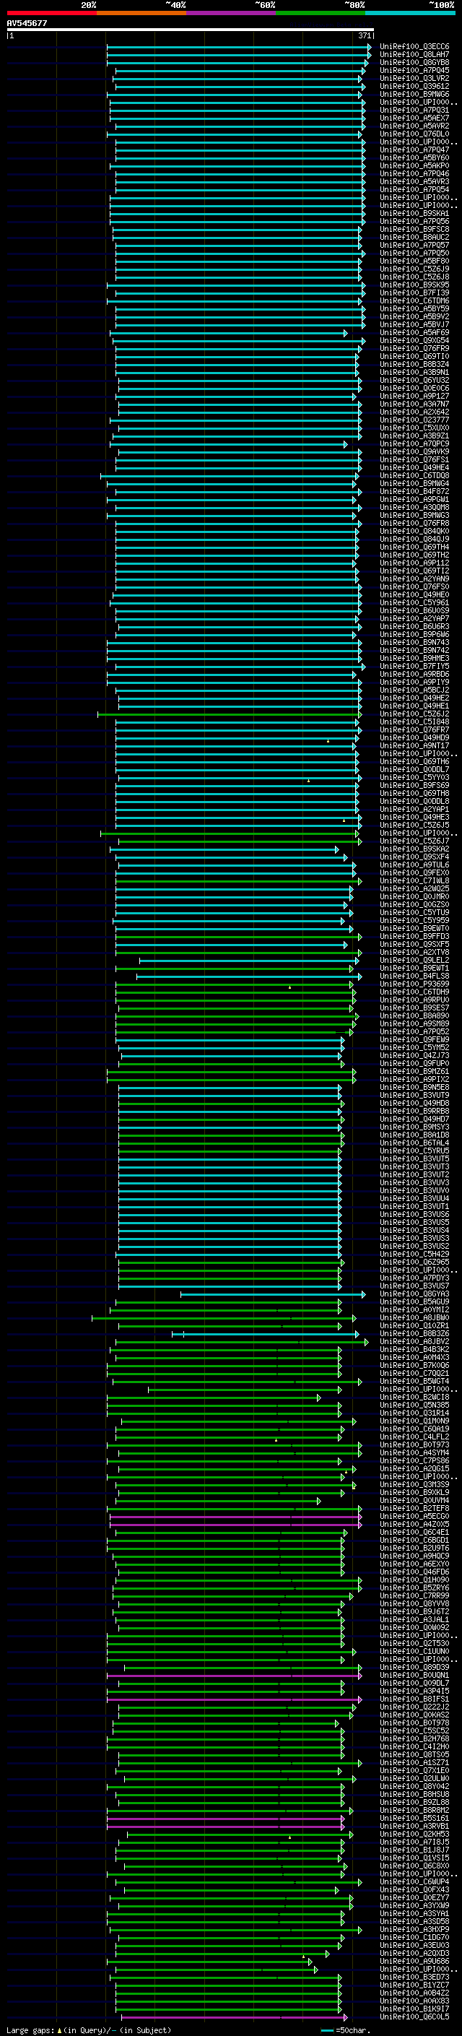Click the orange ~40% identity legend bar

tap(141, 13)
